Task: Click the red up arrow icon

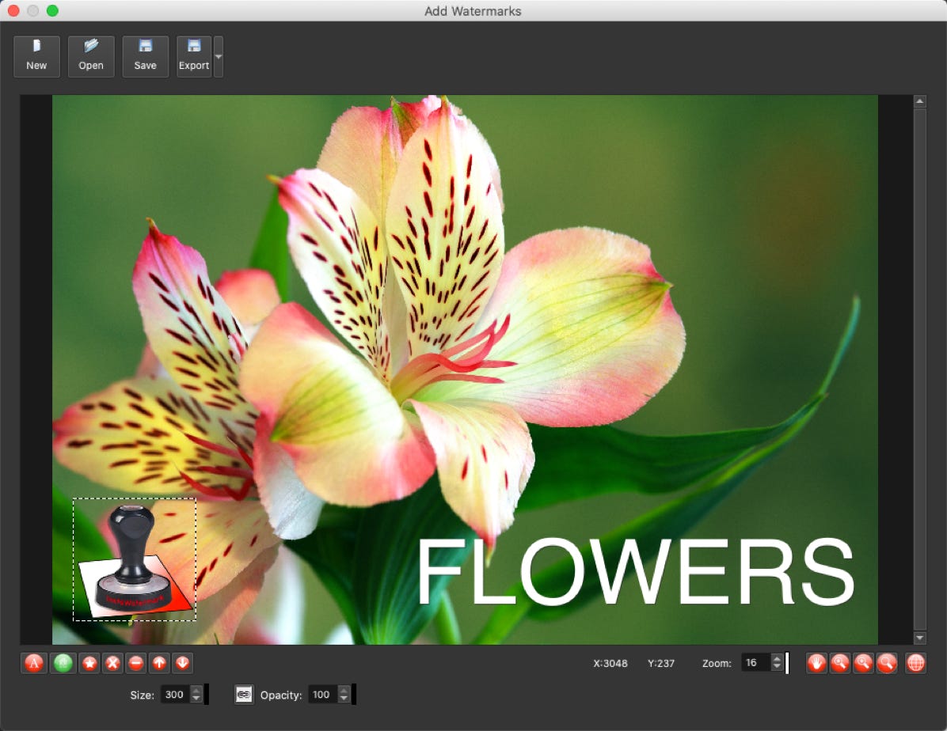Action: pyautogui.click(x=159, y=663)
